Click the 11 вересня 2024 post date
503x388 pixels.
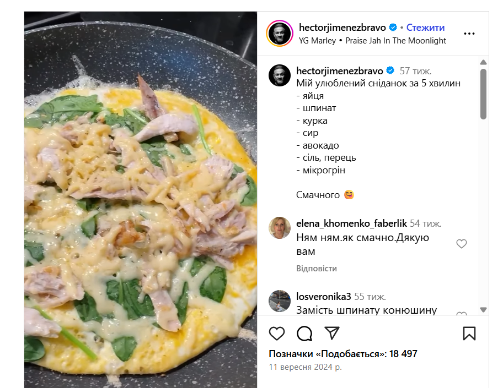(x=305, y=367)
